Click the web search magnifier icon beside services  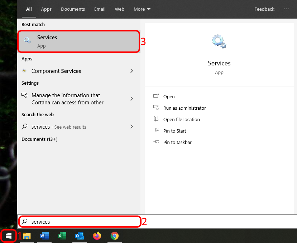(x=24, y=127)
